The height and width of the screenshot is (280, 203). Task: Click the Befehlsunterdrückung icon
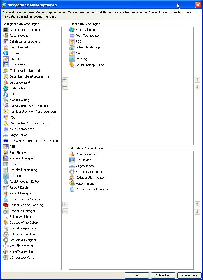(x=6, y=41)
